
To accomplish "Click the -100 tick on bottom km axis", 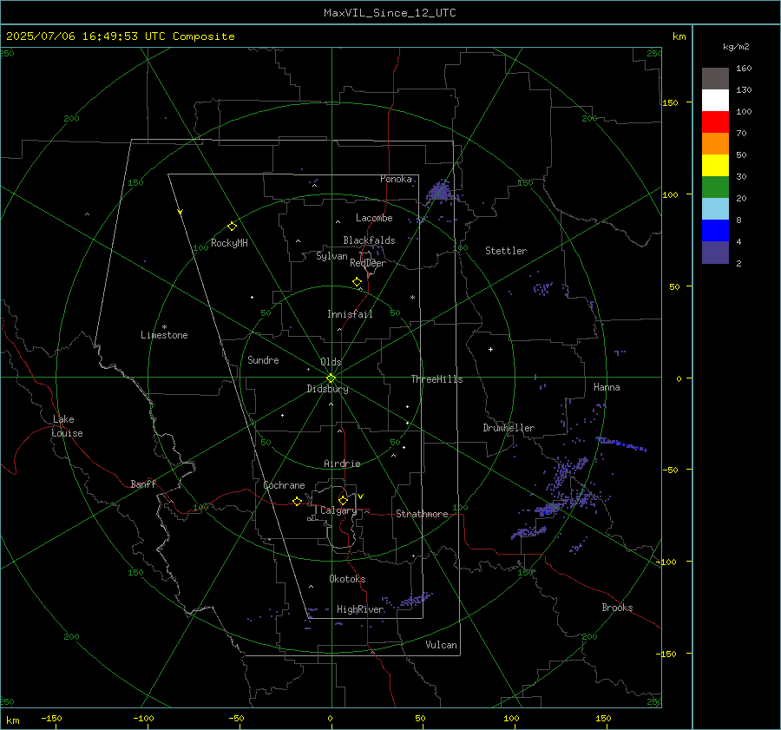I will pos(143,718).
